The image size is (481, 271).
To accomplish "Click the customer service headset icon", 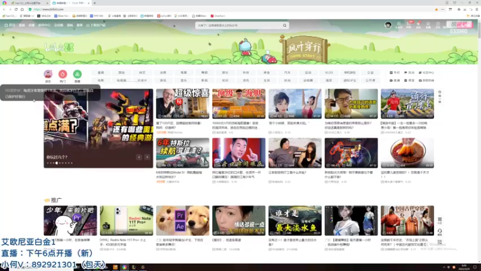I will click(440, 232).
